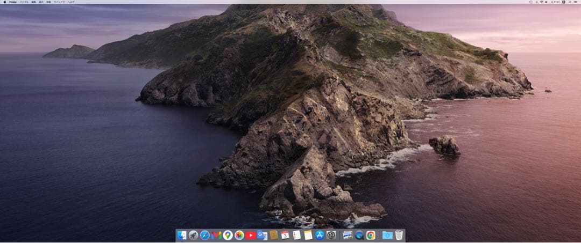Image resolution: width=581 pixels, height=243 pixels.
Task: Open the Finder menu in menu bar
Action: pos(13,2)
